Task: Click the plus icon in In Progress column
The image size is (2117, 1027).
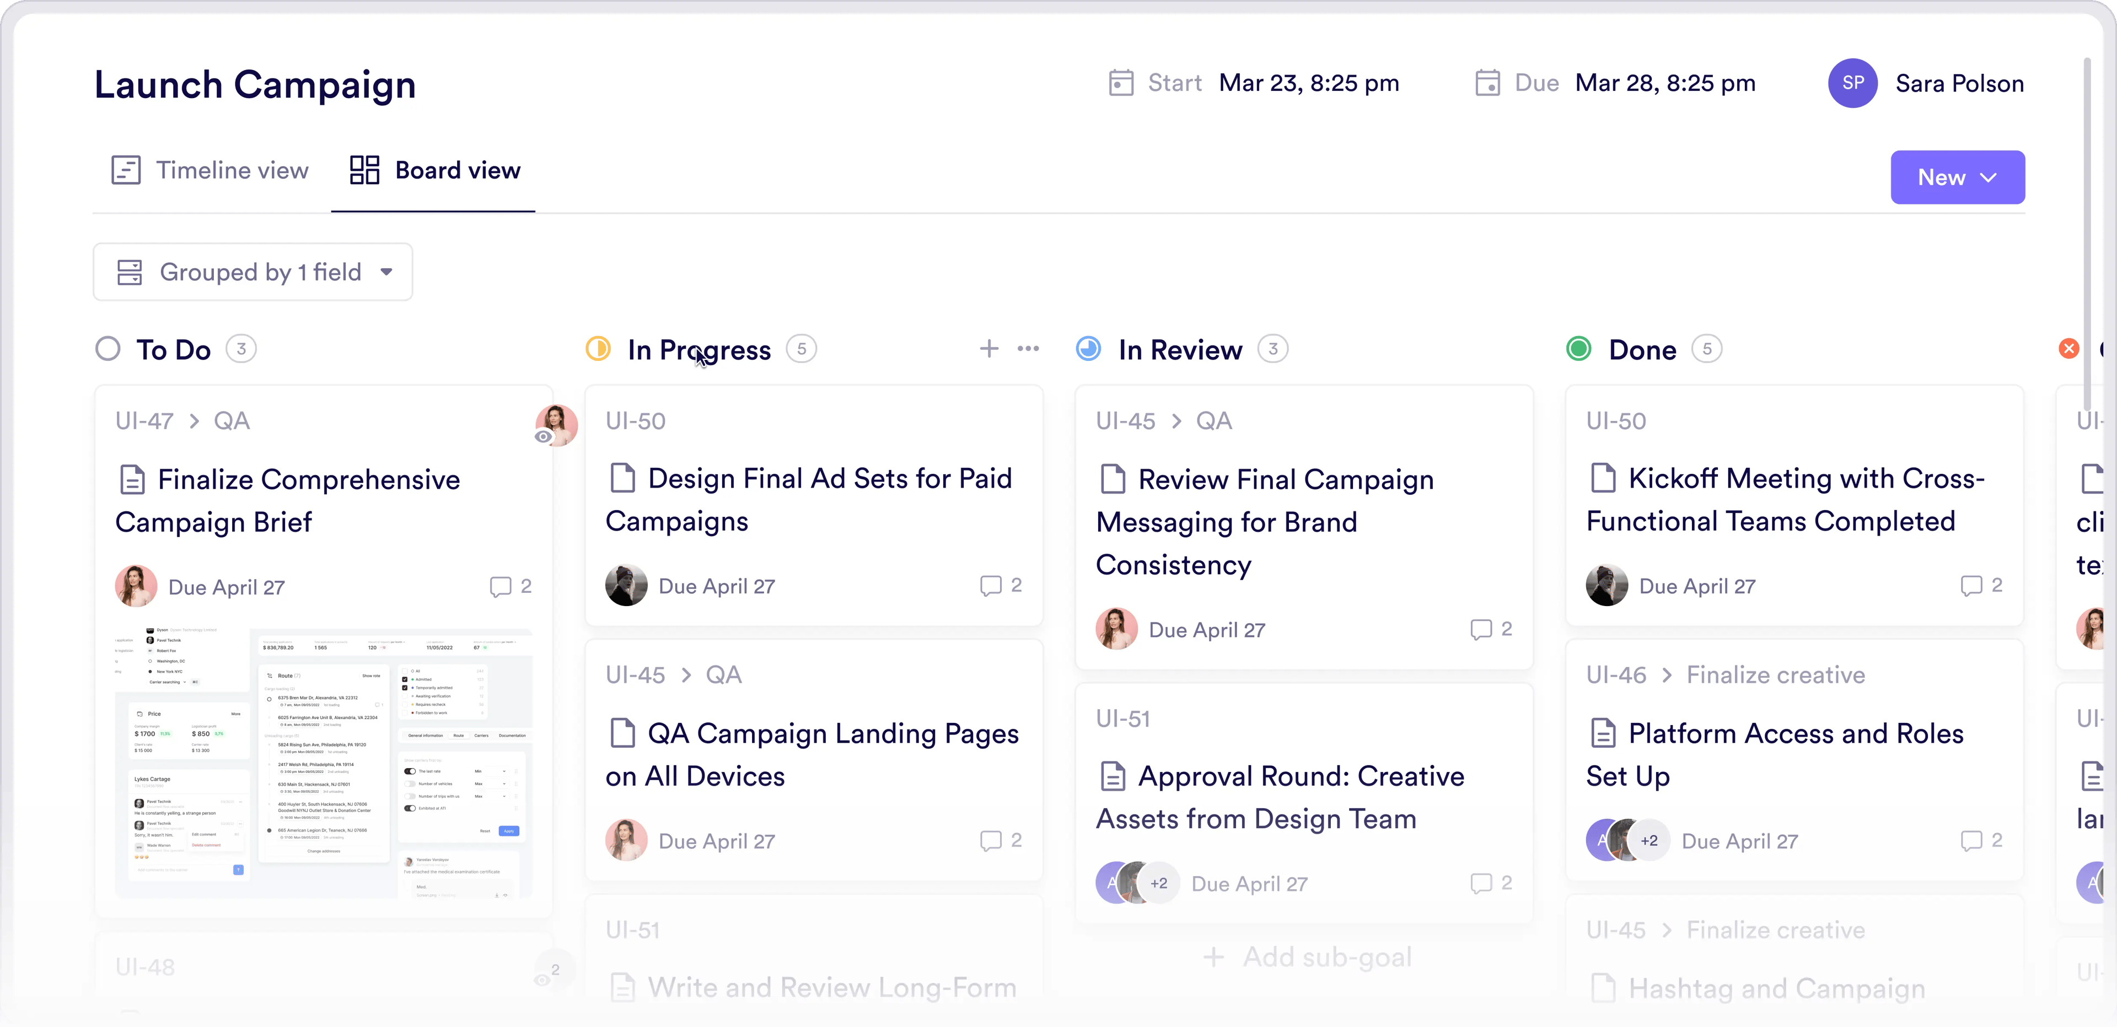Action: pyautogui.click(x=988, y=349)
